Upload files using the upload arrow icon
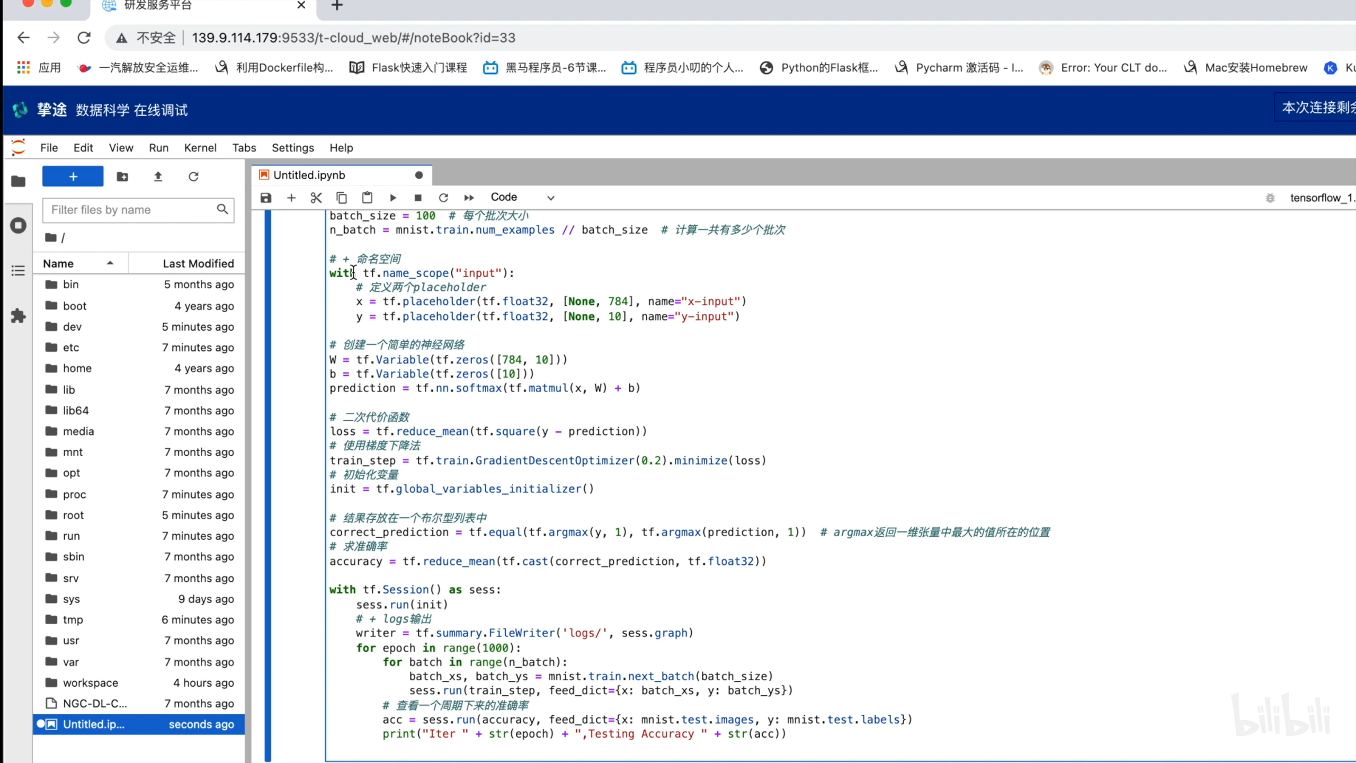This screenshot has height=763, width=1356. [x=158, y=176]
